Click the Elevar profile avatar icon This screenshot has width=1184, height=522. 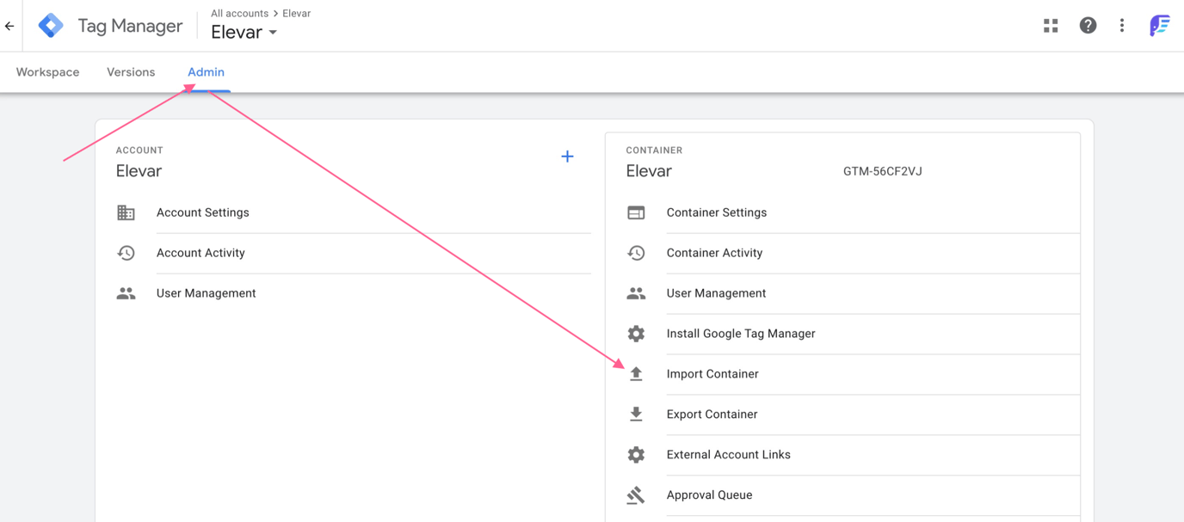point(1159,26)
